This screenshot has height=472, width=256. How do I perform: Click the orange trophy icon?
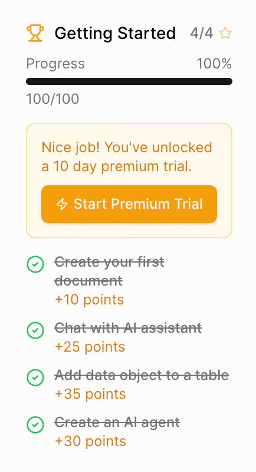pos(35,33)
